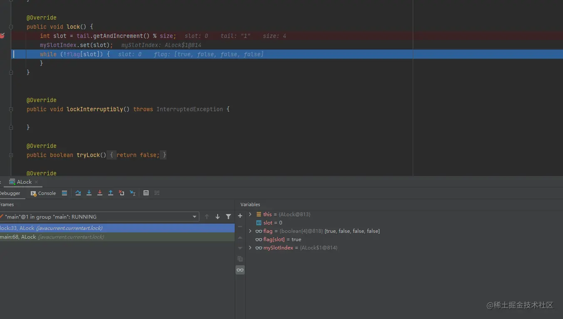Collapse the lockInterruptibly() method fold marker

[x=11, y=109]
